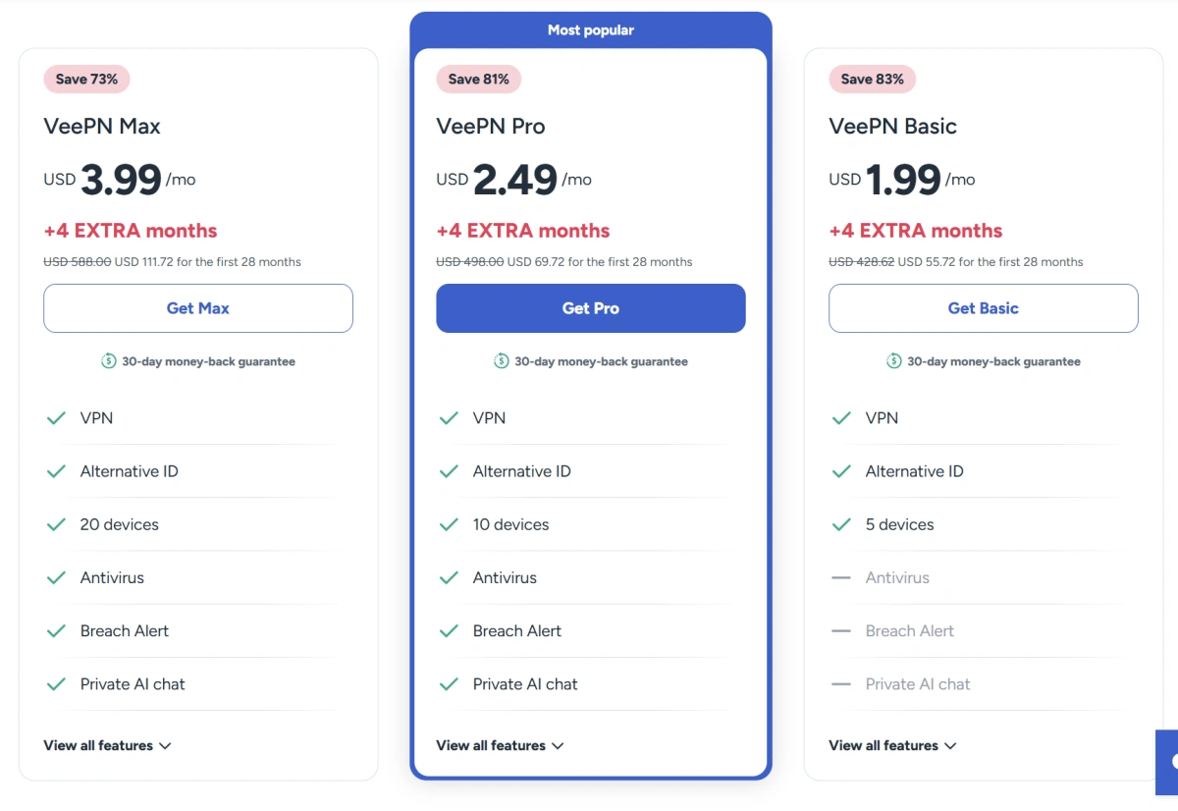Click money-back guarantee icon under Get Max
The height and width of the screenshot is (811, 1178).
point(109,361)
